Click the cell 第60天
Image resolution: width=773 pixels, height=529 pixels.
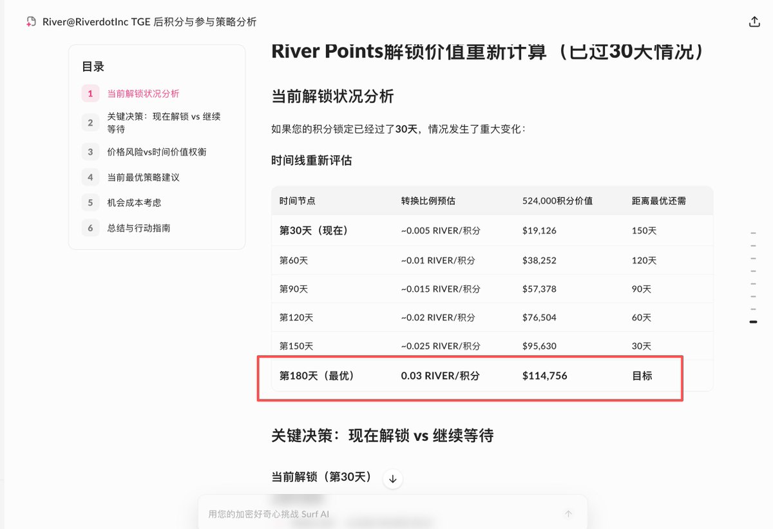294,260
